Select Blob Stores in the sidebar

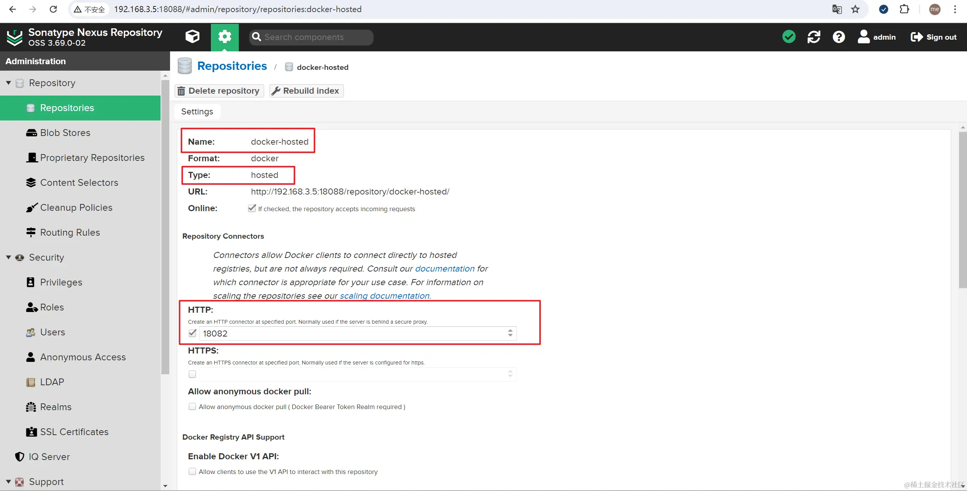tap(65, 133)
